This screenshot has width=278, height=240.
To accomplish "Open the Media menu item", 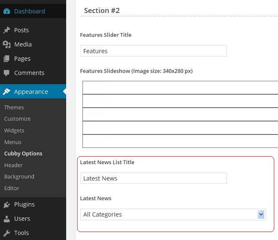I will tap(23, 44).
